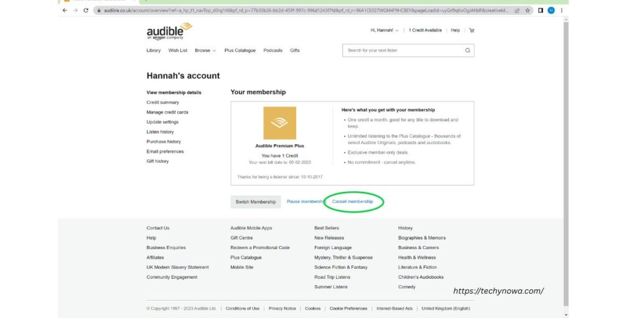Click United Kingdom (English) region selector
Screen dimensions: 637x318
[x=445, y=309]
